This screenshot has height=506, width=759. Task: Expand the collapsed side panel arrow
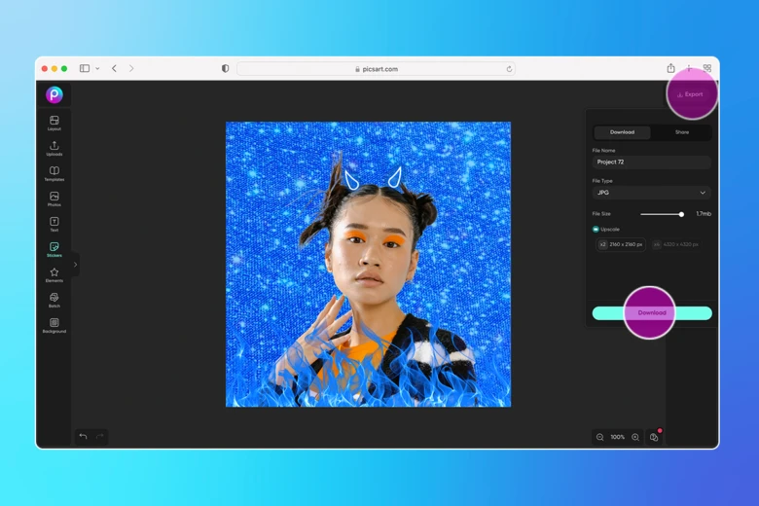75,264
